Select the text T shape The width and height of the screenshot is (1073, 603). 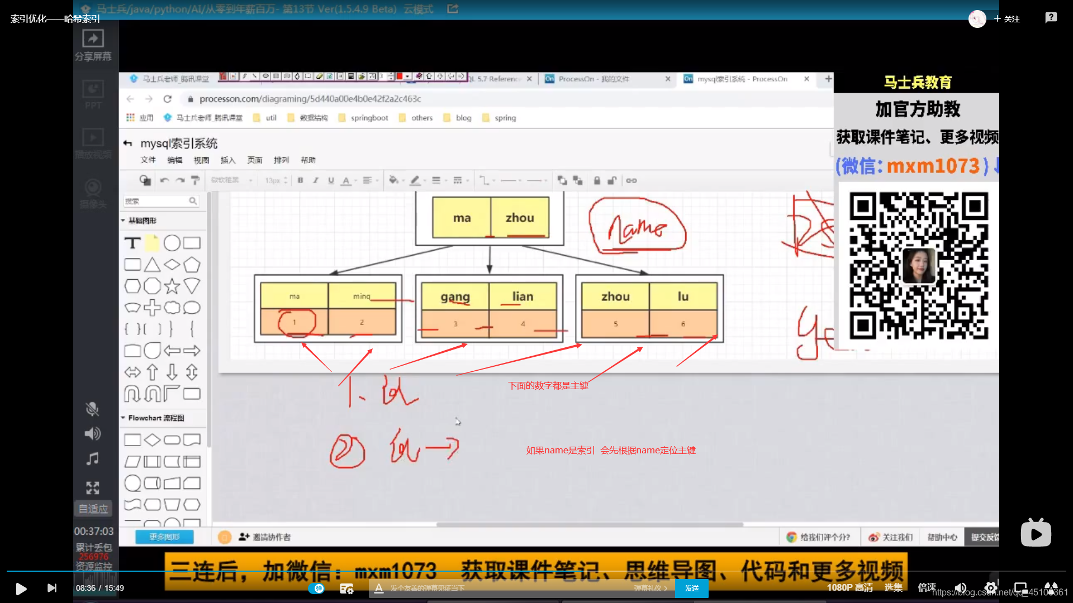click(x=132, y=243)
